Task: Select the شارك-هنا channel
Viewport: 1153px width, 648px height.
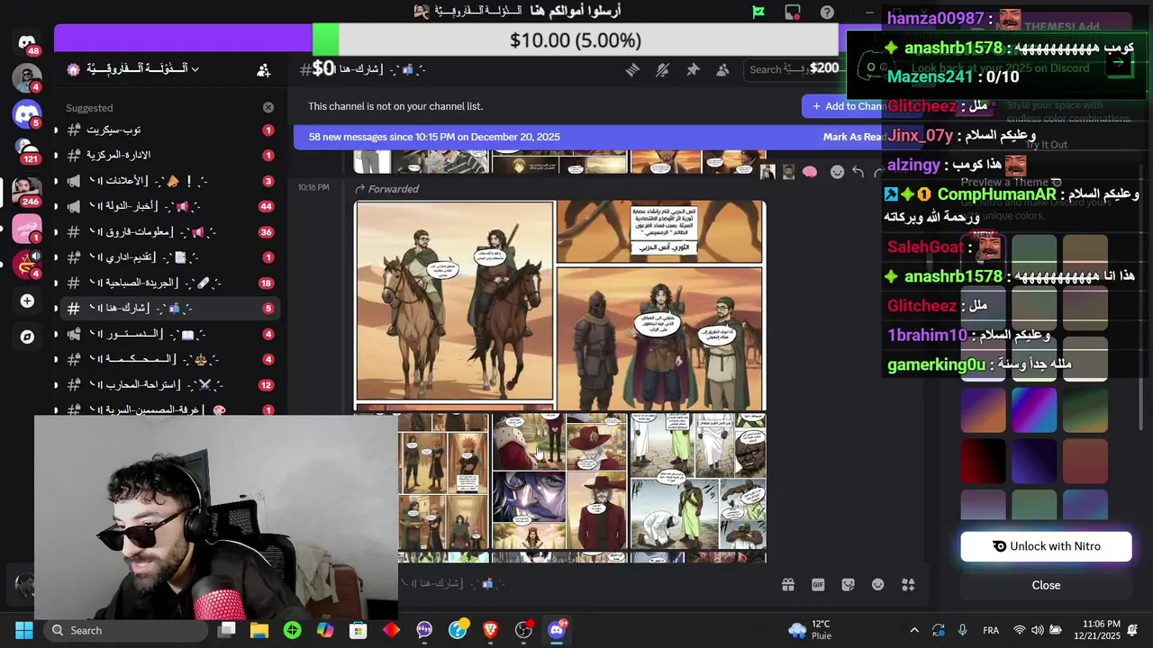Action: [x=169, y=309]
